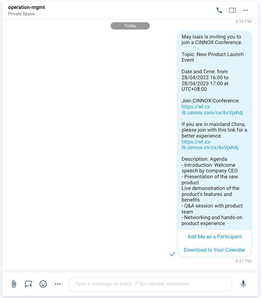This screenshot has width=262, height=298.
Task: Attach a file using the paperclip icon
Action: click(x=14, y=284)
